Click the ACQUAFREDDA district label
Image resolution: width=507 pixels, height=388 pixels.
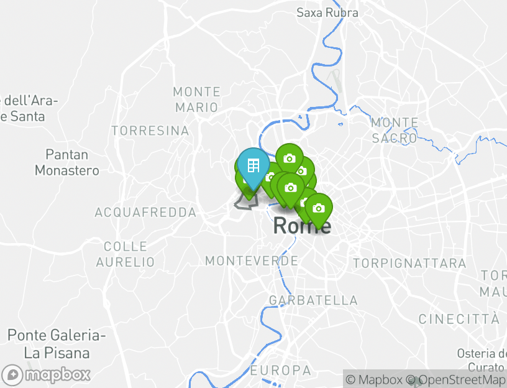[x=145, y=212]
